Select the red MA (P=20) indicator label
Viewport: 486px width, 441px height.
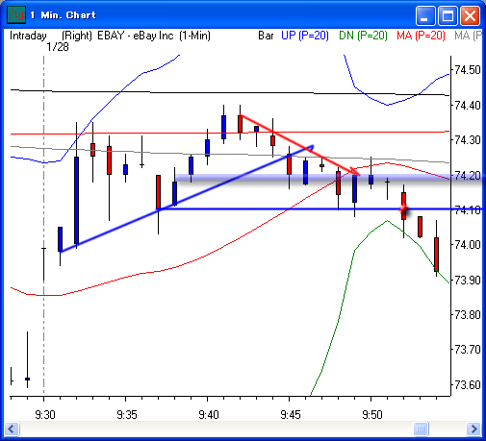421,36
